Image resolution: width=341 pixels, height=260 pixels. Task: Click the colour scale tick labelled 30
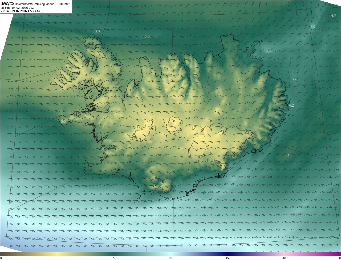[x=284, y=258]
